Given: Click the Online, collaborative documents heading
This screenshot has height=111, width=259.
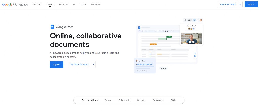Looking at the screenshot, I should pos(86,40).
